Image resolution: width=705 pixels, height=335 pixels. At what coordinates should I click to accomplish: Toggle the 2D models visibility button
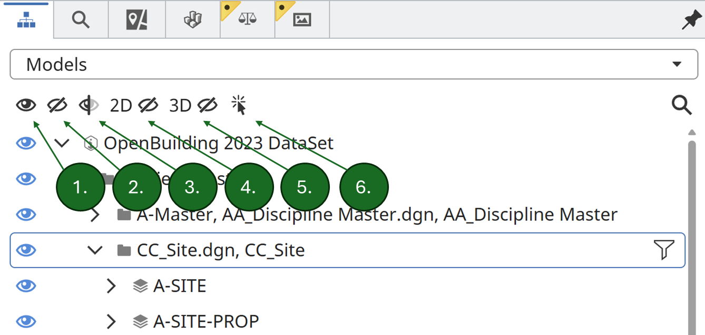click(134, 106)
